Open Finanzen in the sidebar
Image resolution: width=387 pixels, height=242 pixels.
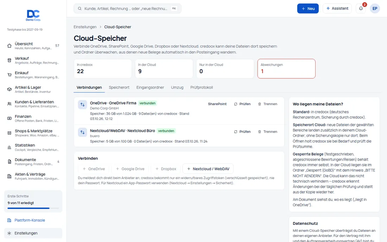pyautogui.click(x=33, y=119)
